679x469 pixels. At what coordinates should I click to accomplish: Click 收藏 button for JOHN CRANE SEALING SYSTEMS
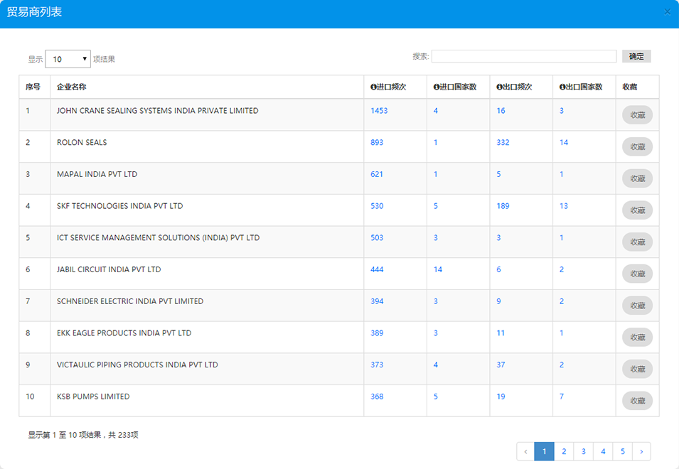[638, 115]
